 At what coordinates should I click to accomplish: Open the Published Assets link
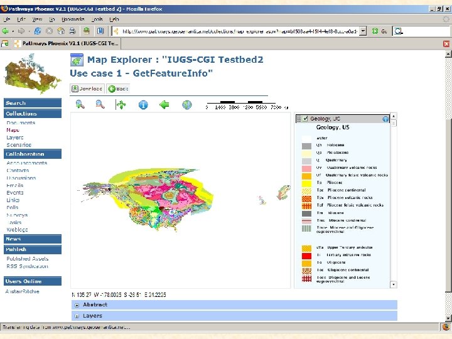(28, 259)
